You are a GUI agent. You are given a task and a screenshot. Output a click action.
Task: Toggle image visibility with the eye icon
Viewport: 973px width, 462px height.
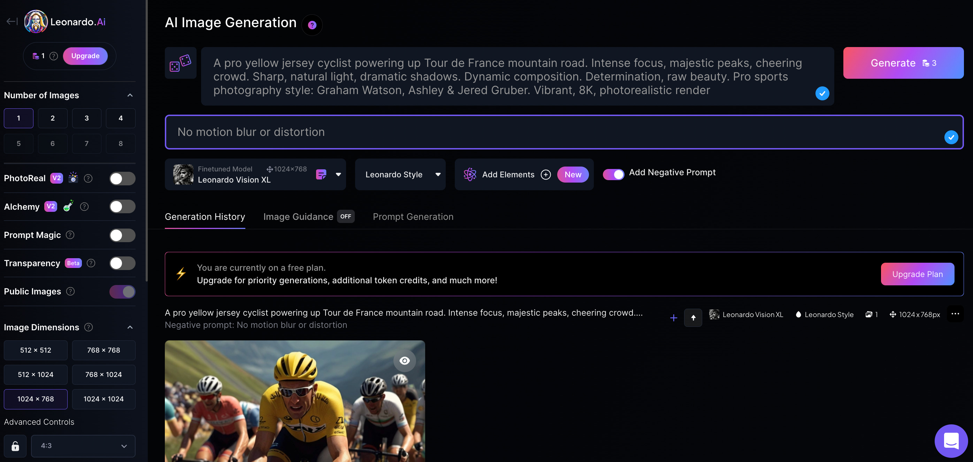tap(404, 361)
